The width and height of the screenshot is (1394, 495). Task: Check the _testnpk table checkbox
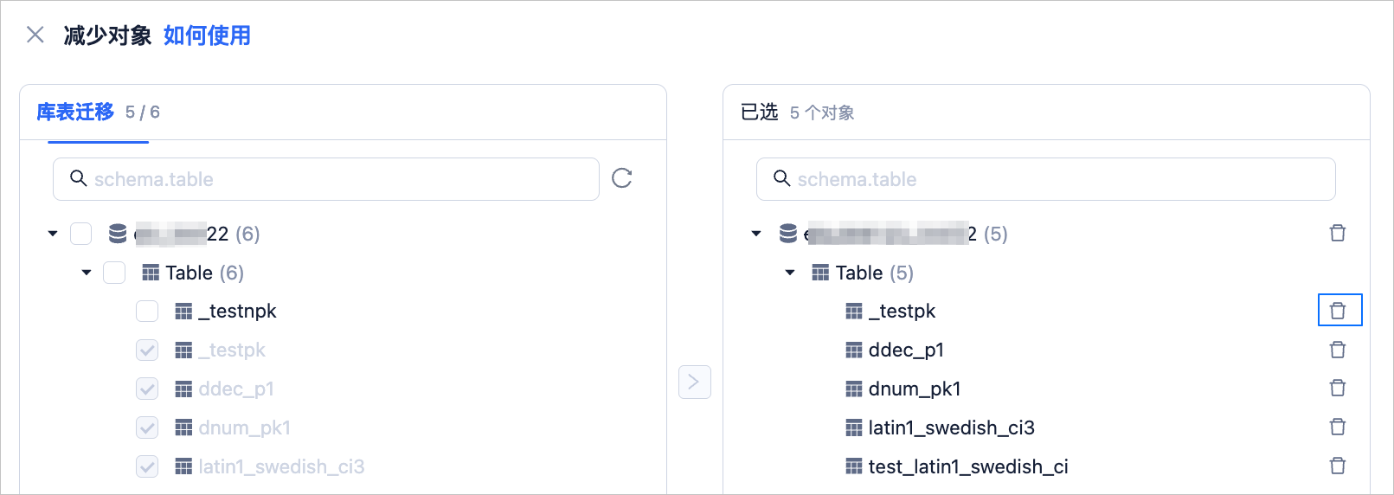click(x=147, y=311)
